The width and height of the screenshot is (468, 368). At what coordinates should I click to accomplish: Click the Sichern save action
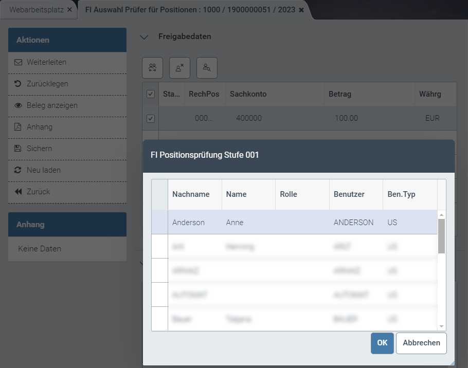click(x=39, y=149)
